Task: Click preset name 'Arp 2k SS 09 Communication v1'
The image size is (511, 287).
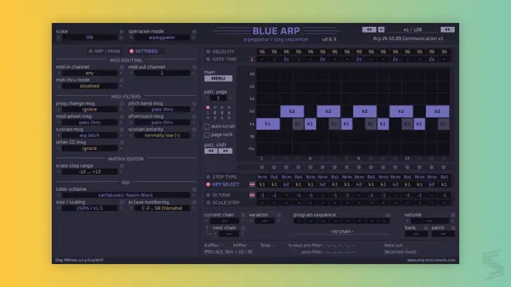Action: tap(408, 39)
